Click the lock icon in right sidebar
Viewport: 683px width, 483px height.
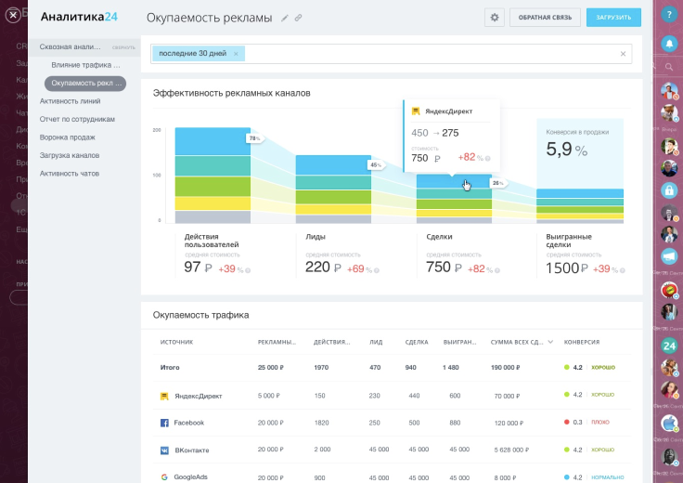pos(668,189)
